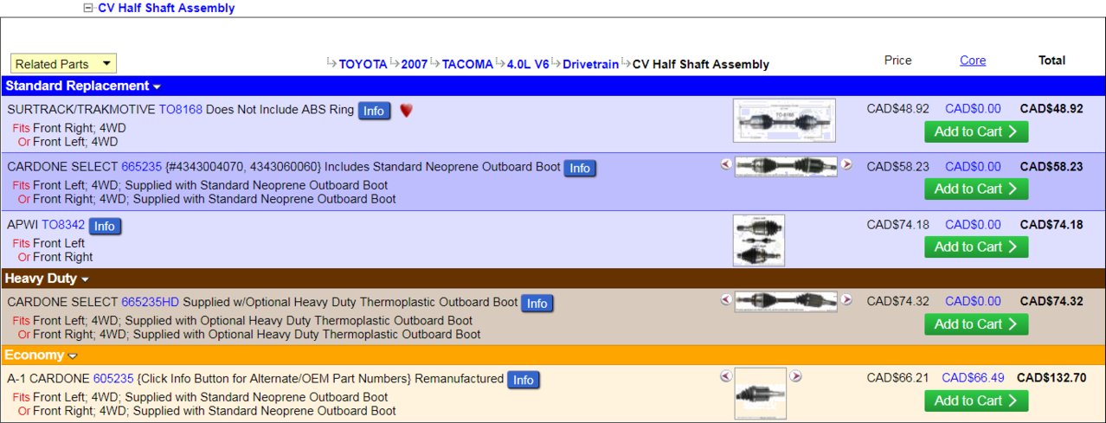Show previous image for 665235HD
1106x423 pixels.
pos(726,299)
